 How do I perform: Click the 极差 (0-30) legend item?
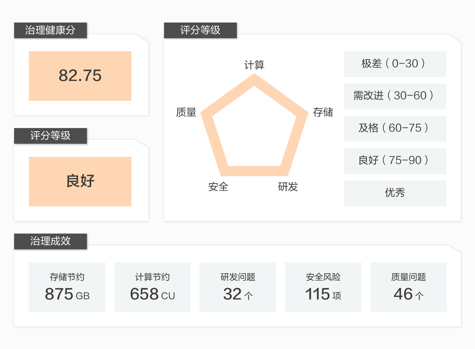point(395,64)
